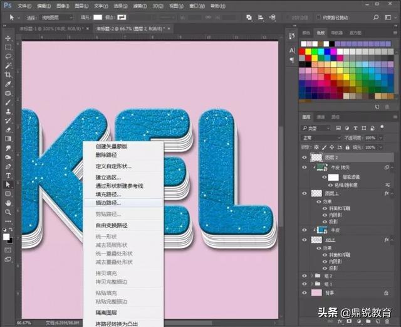This screenshot has width=401, height=327.
Task: Open the layer 填充 fill percentage dropdown arrow
Action: pyautogui.click(x=380, y=147)
